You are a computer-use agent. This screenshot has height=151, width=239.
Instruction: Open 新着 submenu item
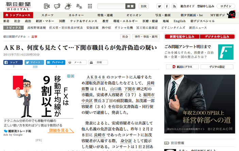6,21
